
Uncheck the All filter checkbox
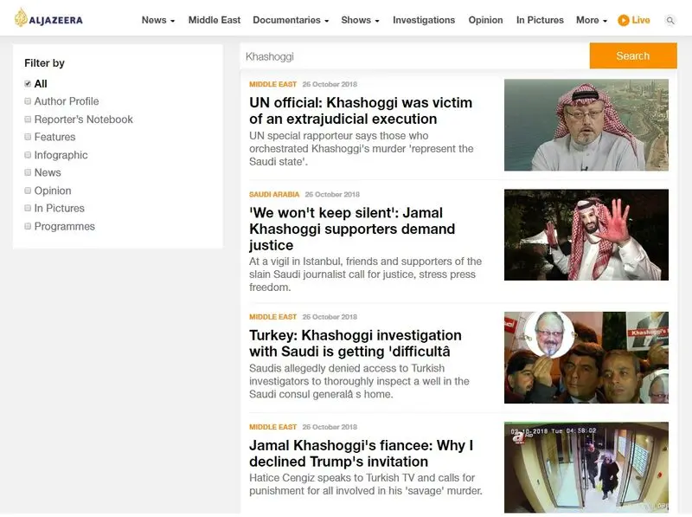click(28, 83)
